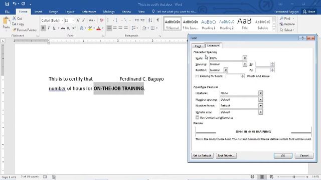Align text left

[x=109, y=28]
